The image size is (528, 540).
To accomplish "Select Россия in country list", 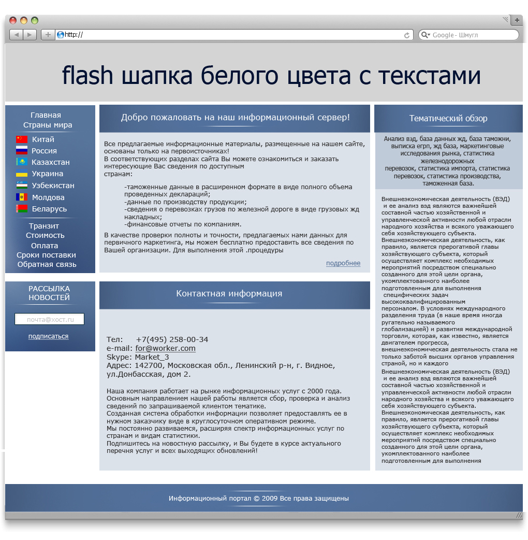I will (x=44, y=150).
